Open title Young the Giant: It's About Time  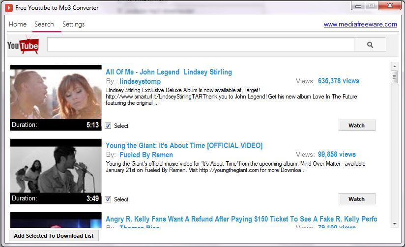click(x=184, y=145)
